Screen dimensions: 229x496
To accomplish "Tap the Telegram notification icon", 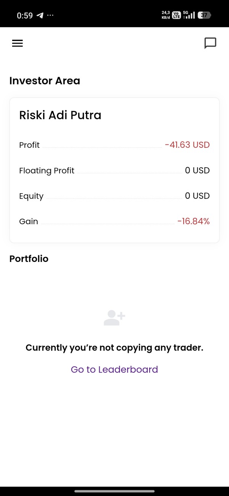I will click(40, 16).
